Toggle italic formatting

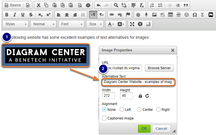click(x=15, y=15)
